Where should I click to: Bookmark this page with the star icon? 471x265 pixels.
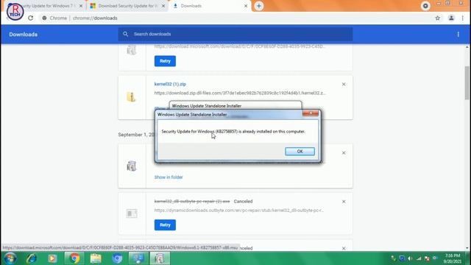tap(438, 18)
